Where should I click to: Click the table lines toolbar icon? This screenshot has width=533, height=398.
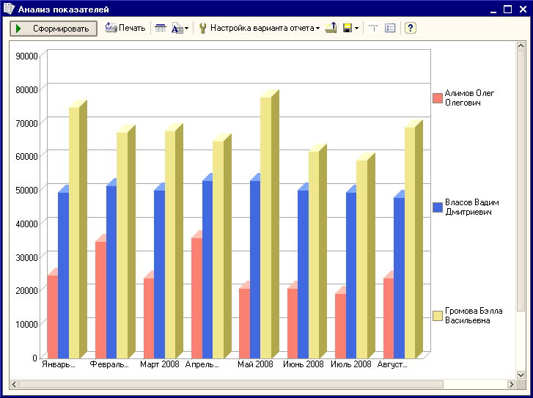click(x=161, y=28)
